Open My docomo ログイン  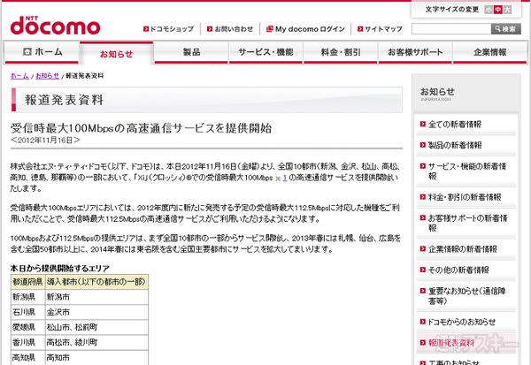tap(310, 29)
